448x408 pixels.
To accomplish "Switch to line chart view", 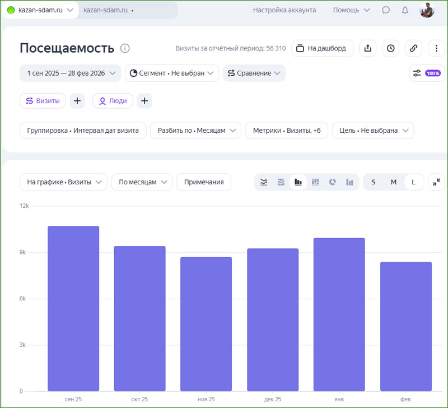I will [264, 182].
